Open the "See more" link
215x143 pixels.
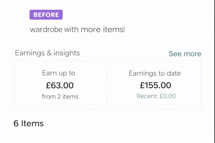185,54
